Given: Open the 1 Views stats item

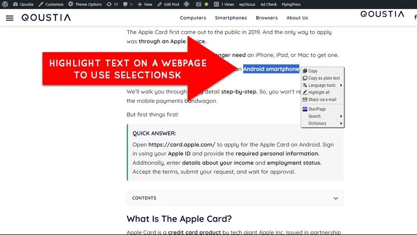Looking at the screenshot, I should point(224,4).
